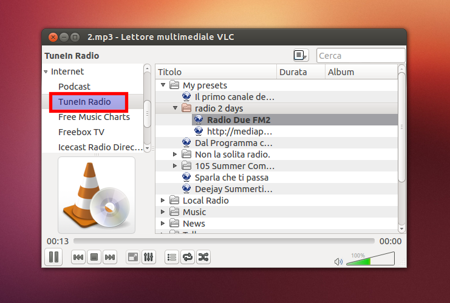The height and width of the screenshot is (303, 450).
Task: Click playlist scrollbar down arrow
Action: (402, 229)
